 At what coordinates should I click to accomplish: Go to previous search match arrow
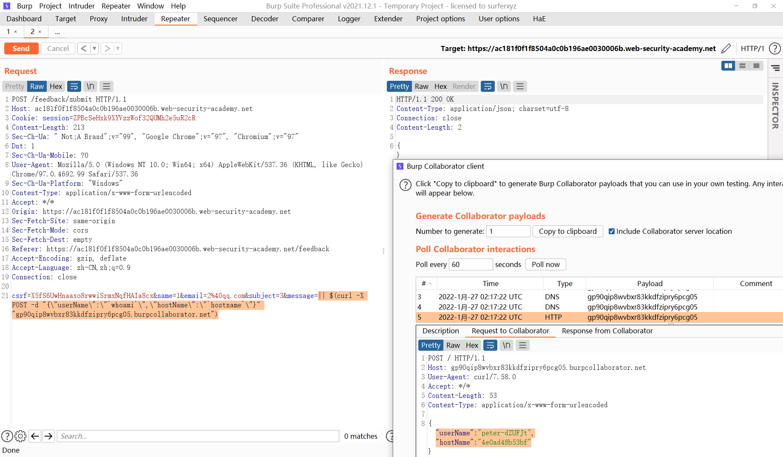point(35,436)
